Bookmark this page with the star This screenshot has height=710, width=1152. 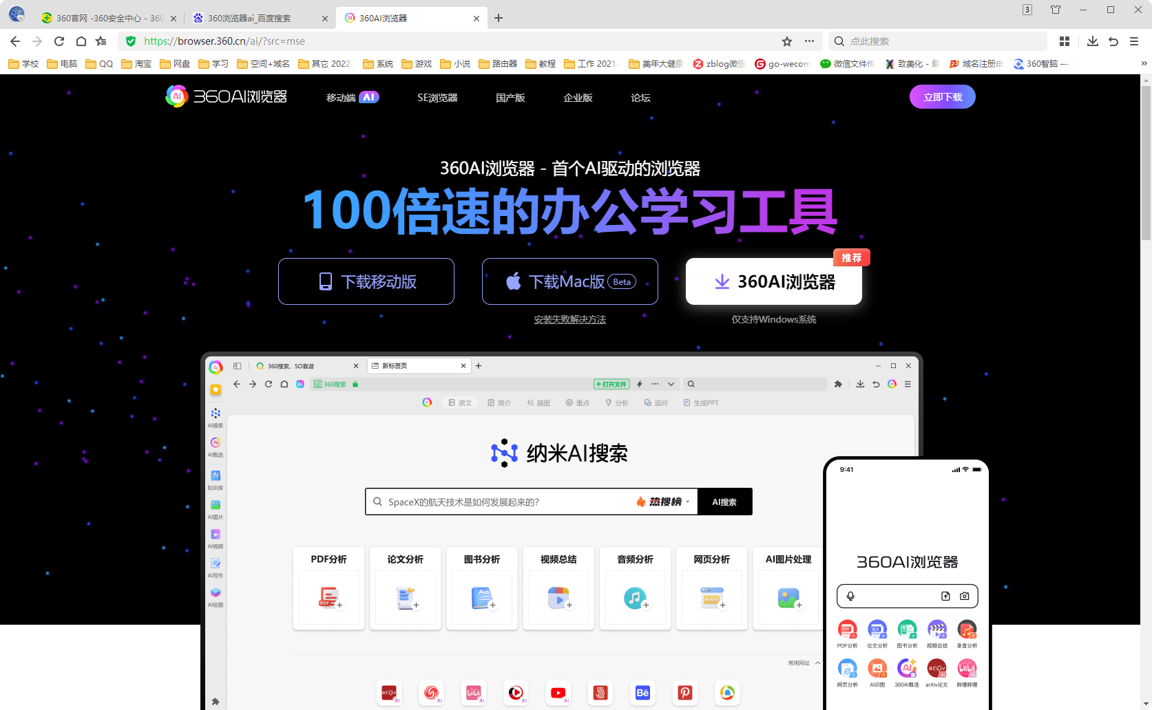[787, 41]
